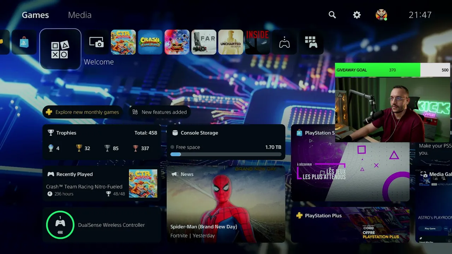Click the Console Storage free space bar
The height and width of the screenshot is (254, 452).
click(x=226, y=154)
